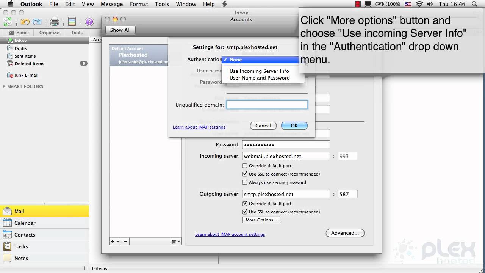Open Learn about IMAP settings link
The image size is (485, 273).
pos(199,127)
